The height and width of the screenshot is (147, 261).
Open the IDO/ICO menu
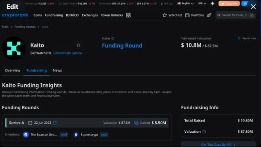point(72,15)
